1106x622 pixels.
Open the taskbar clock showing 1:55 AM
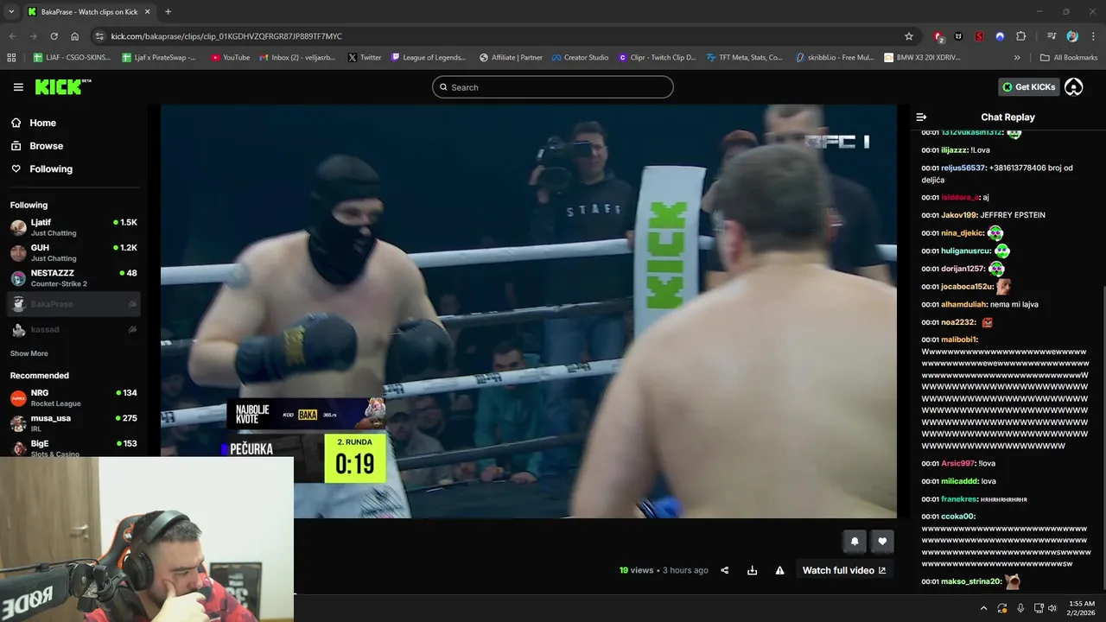pyautogui.click(x=1081, y=608)
